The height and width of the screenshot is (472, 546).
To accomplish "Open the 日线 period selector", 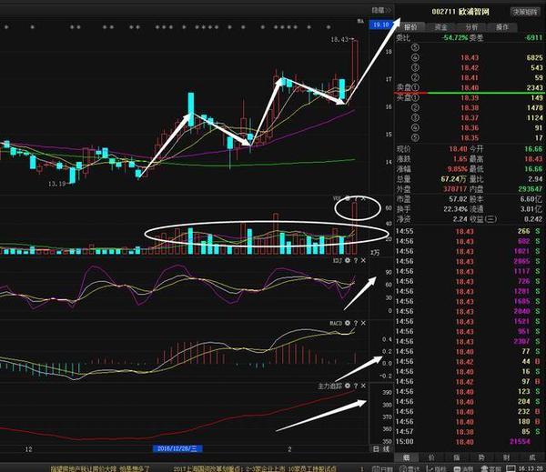I will 381,449.
